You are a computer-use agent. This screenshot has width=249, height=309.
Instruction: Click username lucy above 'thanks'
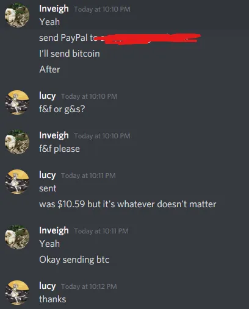coord(48,286)
